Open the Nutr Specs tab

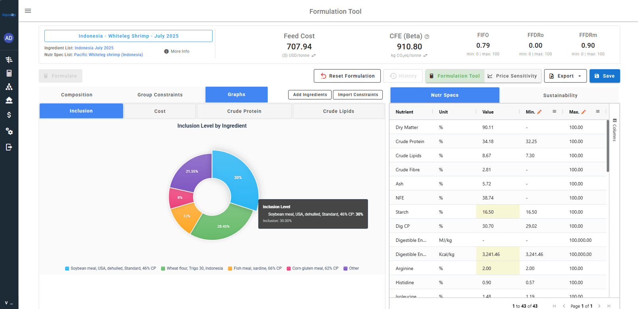(445, 95)
